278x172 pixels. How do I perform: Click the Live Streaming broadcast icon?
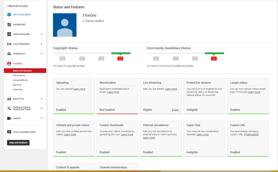pyautogui.click(x=9, y=44)
